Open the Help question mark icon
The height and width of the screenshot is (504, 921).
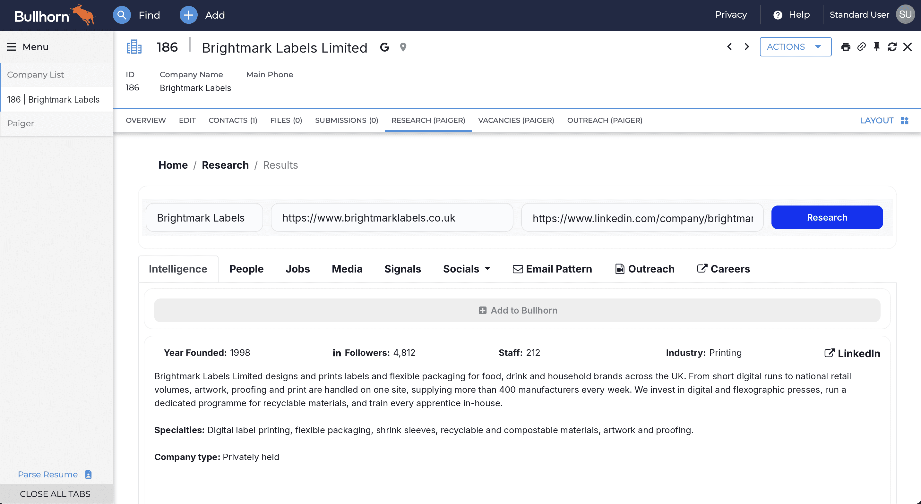[778, 15]
